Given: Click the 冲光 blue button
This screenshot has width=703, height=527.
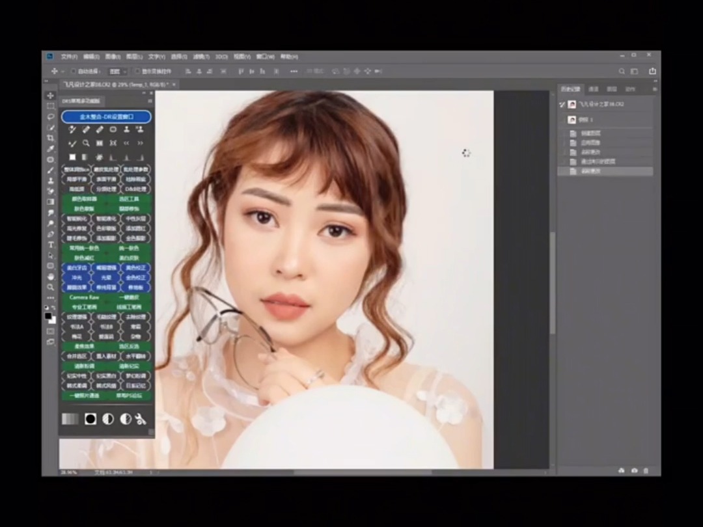Looking at the screenshot, I should point(76,278).
